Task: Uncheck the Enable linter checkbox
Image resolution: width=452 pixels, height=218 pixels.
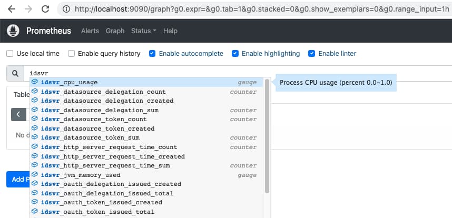Action: [312, 54]
